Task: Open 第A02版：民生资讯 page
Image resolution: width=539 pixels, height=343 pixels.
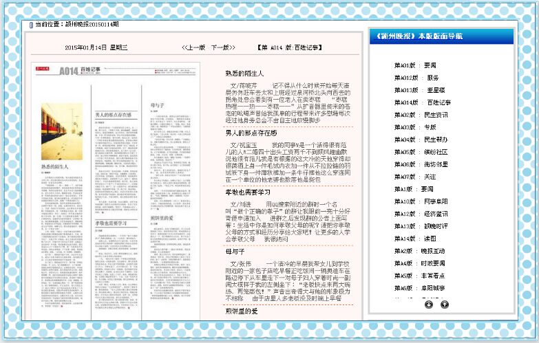Action: (421, 114)
